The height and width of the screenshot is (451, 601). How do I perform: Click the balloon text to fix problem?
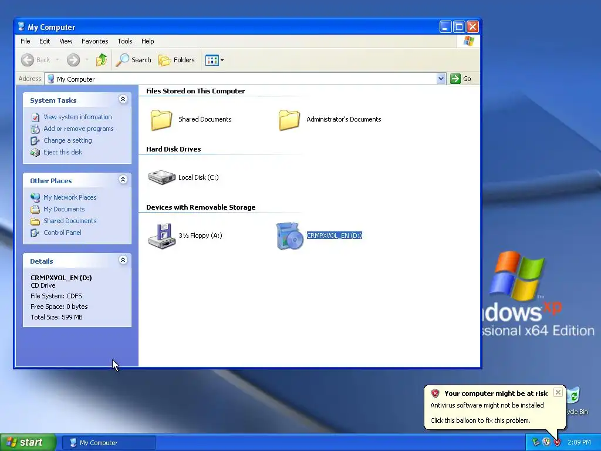[480, 420]
